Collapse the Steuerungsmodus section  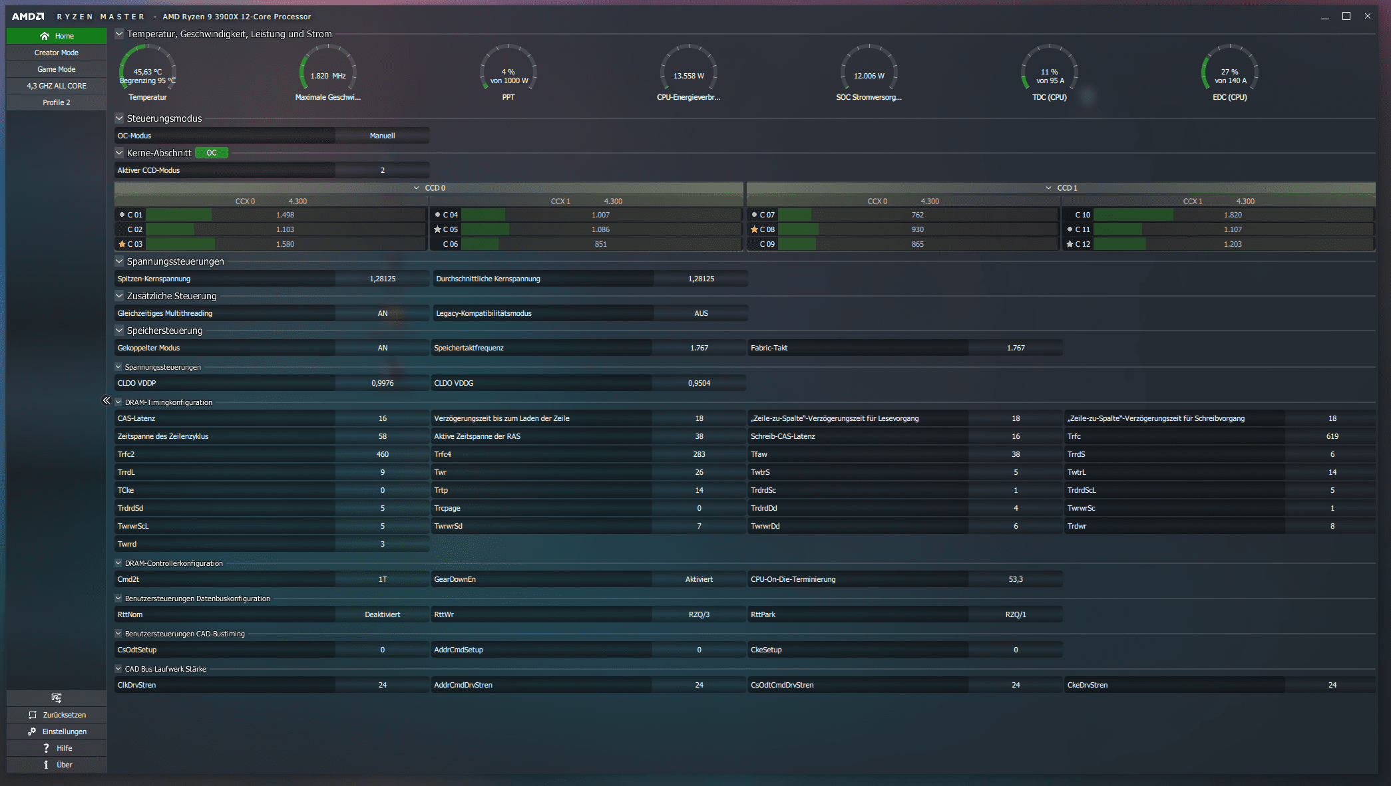(119, 118)
